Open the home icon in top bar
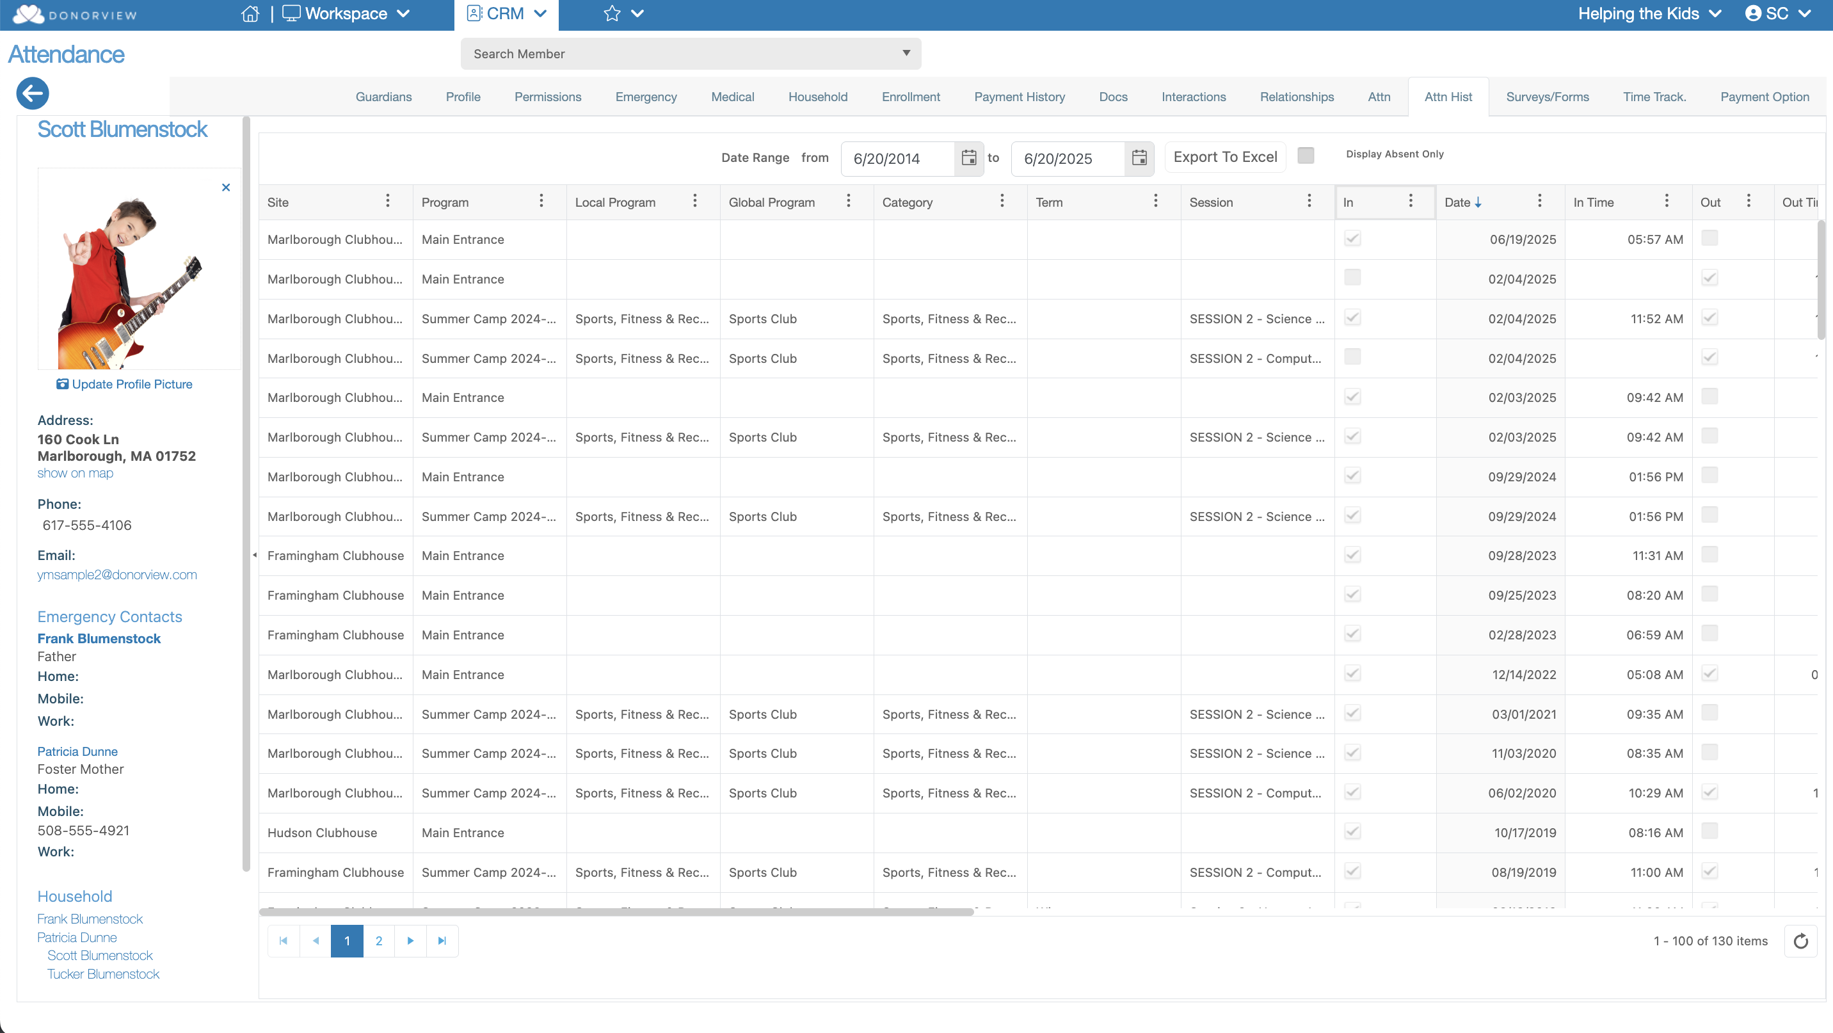Image resolution: width=1833 pixels, height=1033 pixels. coord(250,13)
